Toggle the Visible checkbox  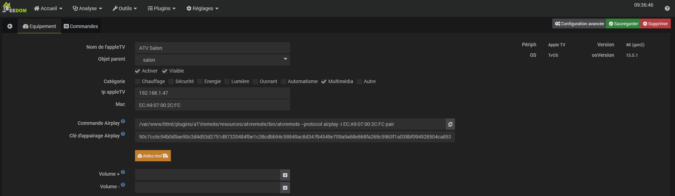[165, 71]
